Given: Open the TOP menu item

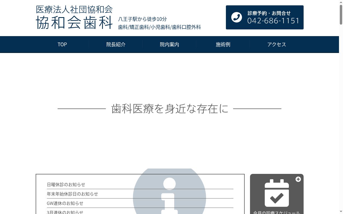Looking at the screenshot, I should 62,44.
